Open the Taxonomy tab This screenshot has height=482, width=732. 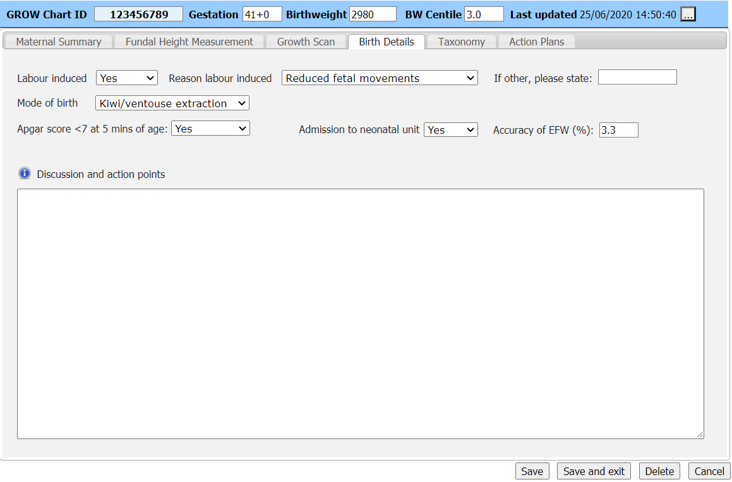(461, 41)
